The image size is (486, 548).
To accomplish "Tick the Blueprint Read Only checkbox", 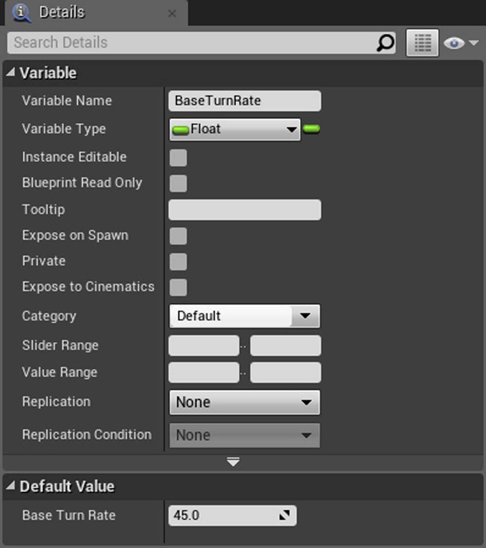I will (x=178, y=183).
